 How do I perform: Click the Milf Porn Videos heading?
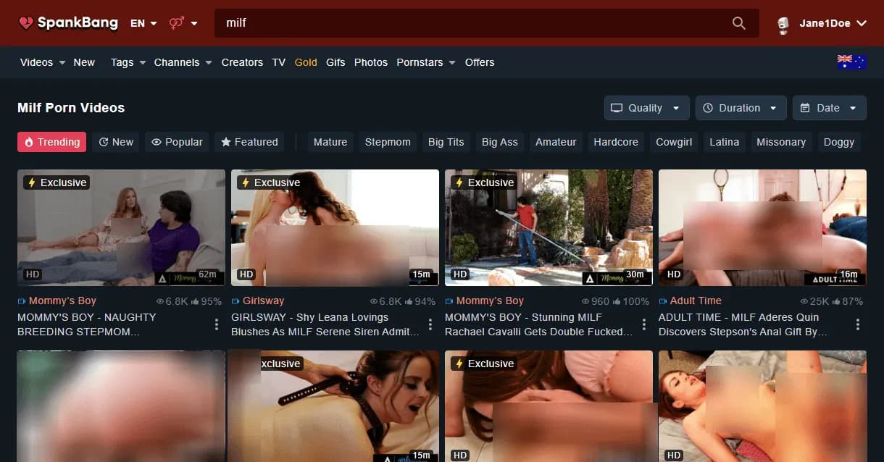pyautogui.click(x=71, y=108)
